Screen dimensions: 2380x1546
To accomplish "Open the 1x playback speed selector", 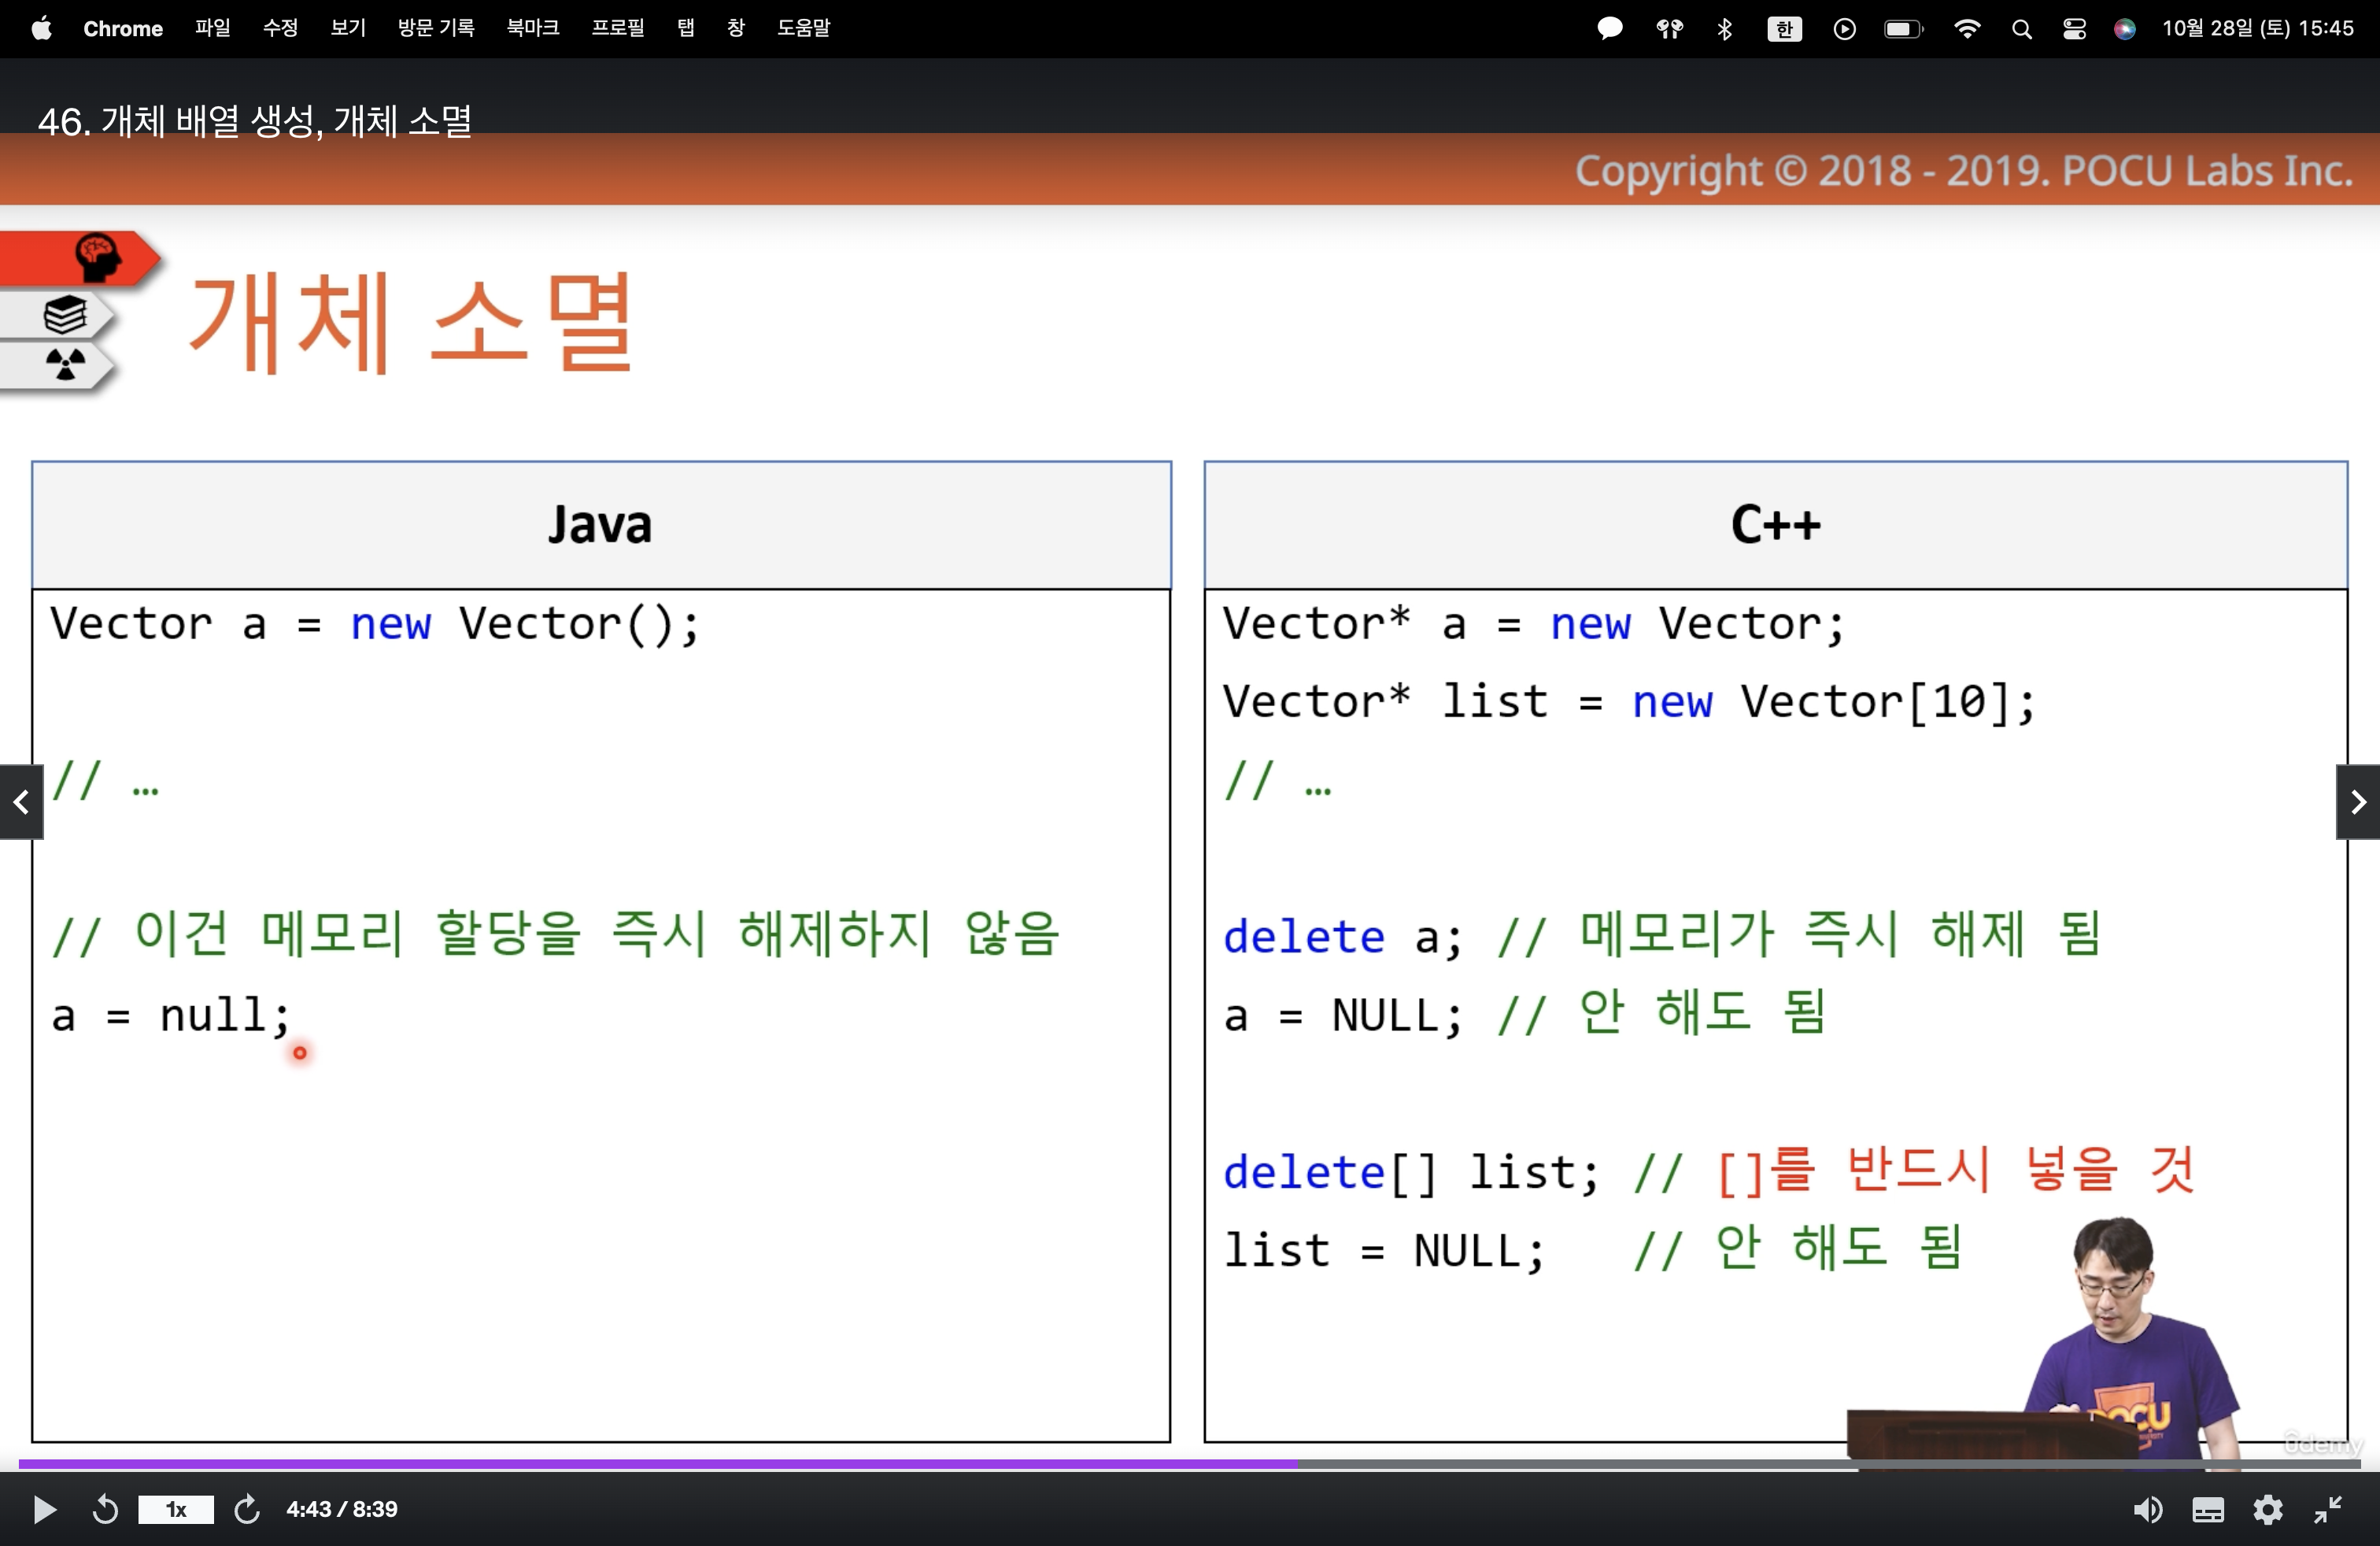I will pos(176,1509).
